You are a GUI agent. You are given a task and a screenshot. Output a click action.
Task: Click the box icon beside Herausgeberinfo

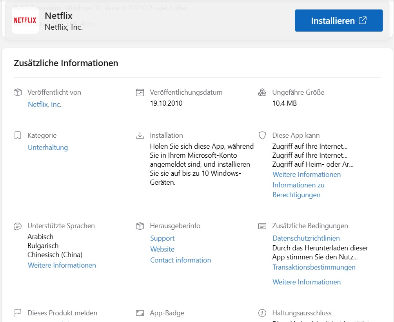(x=140, y=226)
